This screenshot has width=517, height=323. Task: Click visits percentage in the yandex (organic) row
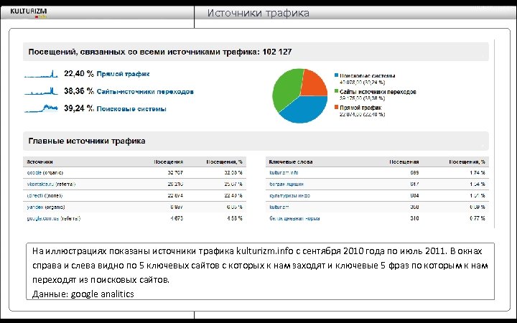point(234,207)
